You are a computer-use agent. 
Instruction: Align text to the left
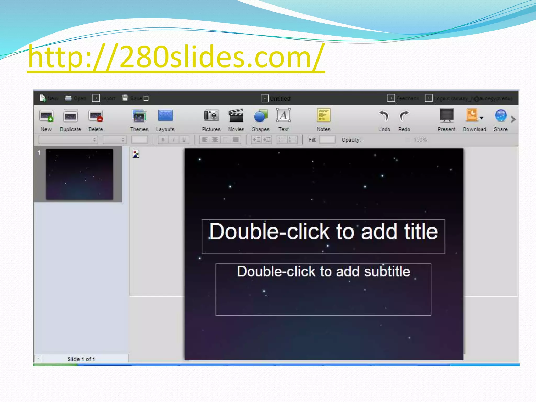click(x=205, y=140)
